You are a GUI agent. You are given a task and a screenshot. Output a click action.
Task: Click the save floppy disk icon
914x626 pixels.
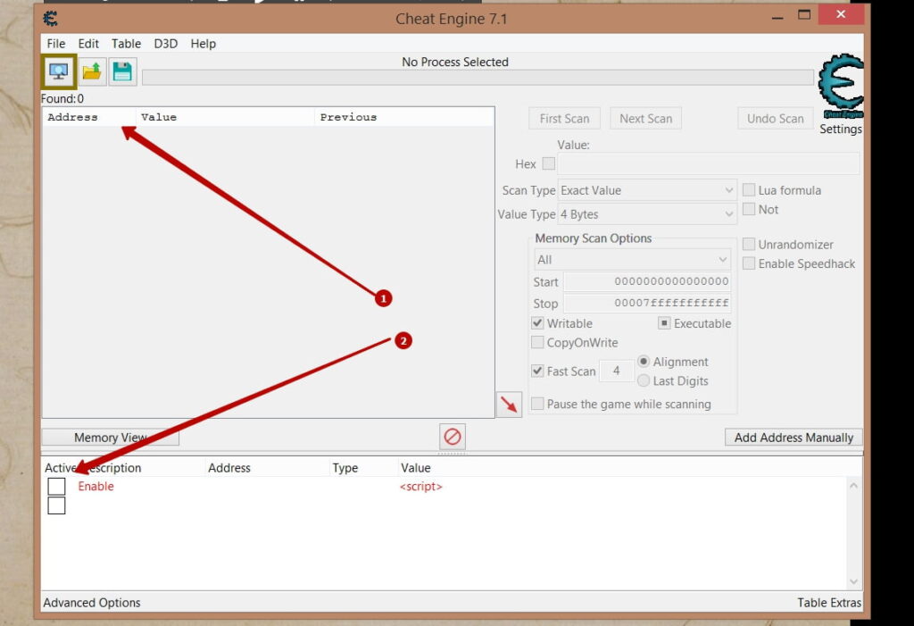point(122,71)
